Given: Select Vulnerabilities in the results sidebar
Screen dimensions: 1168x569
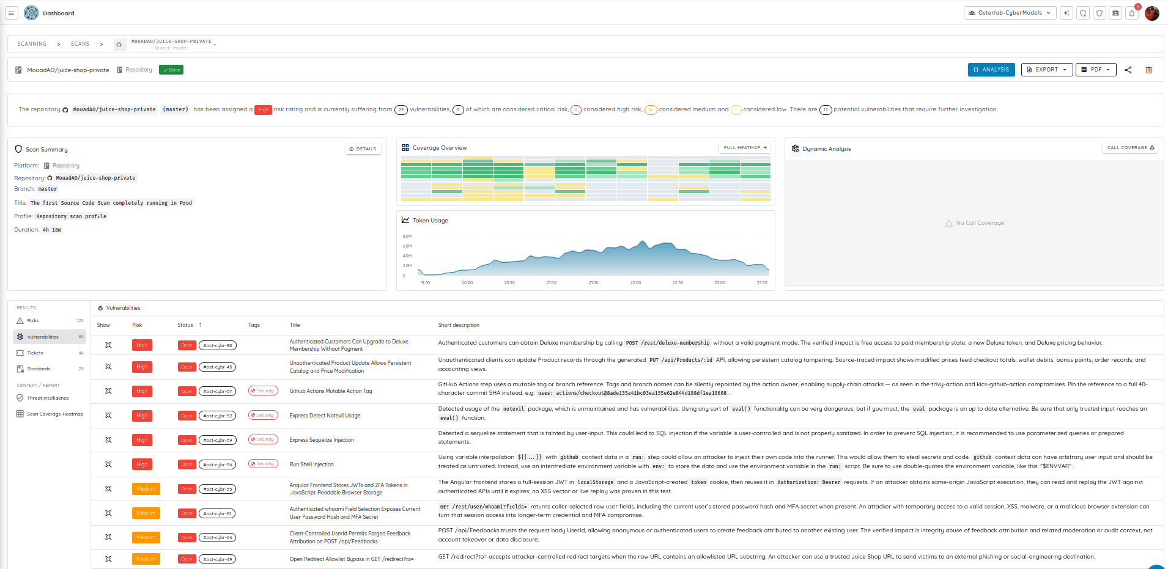Looking at the screenshot, I should pyautogui.click(x=50, y=337).
